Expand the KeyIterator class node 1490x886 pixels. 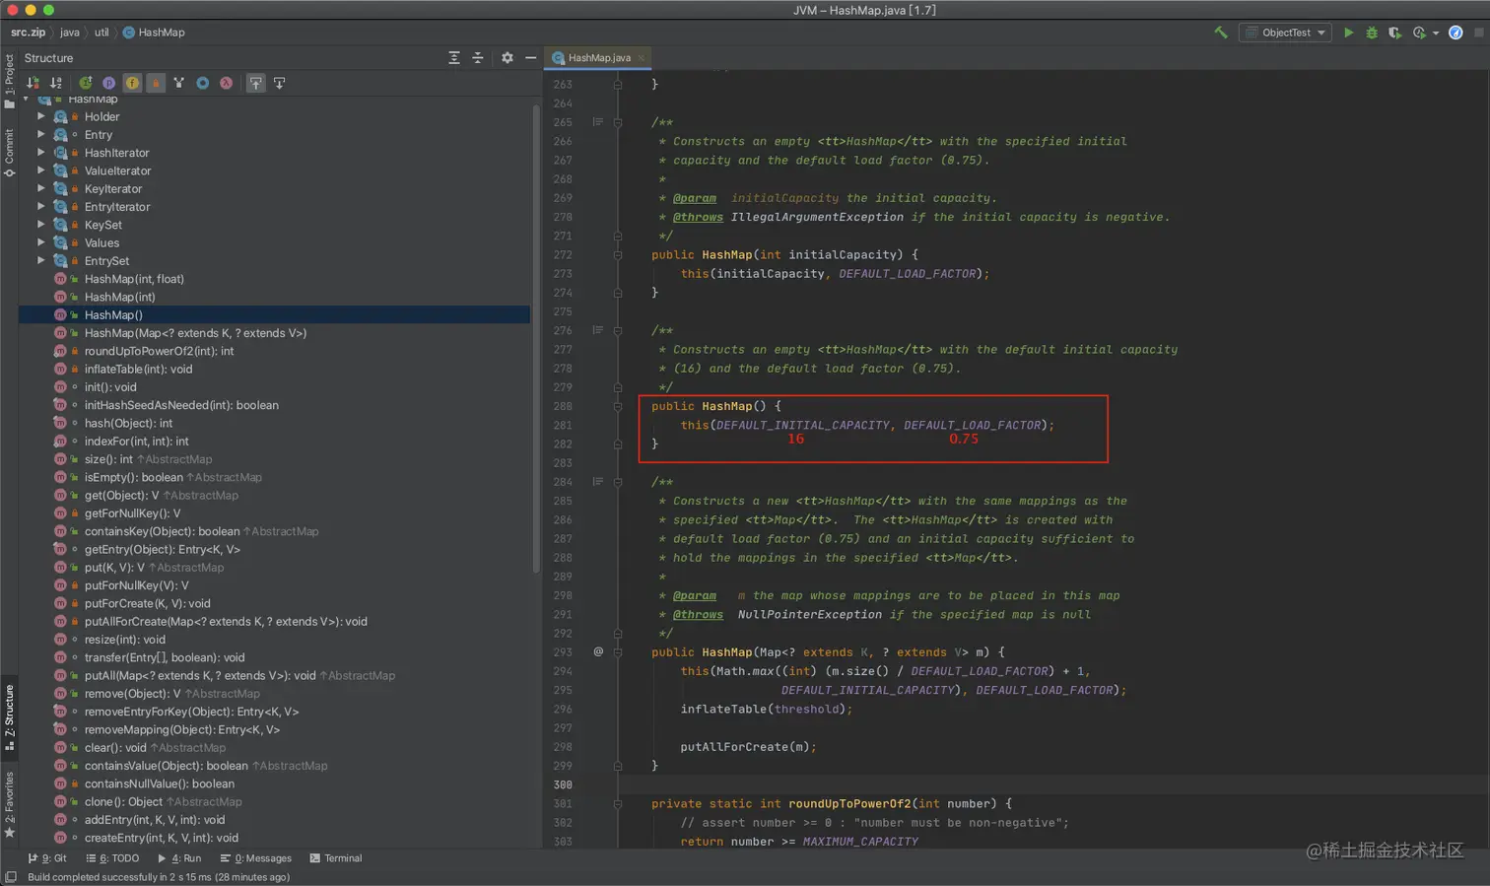(40, 188)
